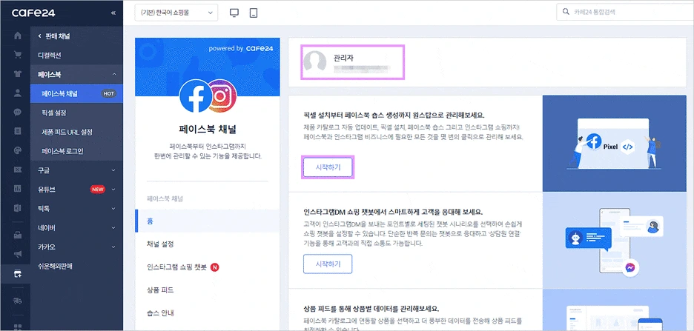The height and width of the screenshot is (331, 694).
Task: Select the 홈 tab in channel panel
Action: pyautogui.click(x=207, y=221)
